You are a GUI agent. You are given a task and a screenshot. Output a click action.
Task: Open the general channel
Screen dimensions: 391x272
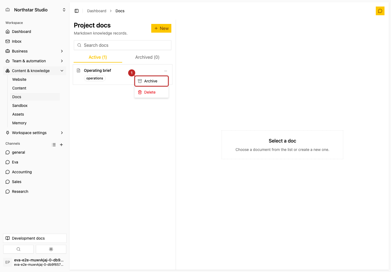[x=35, y=152]
